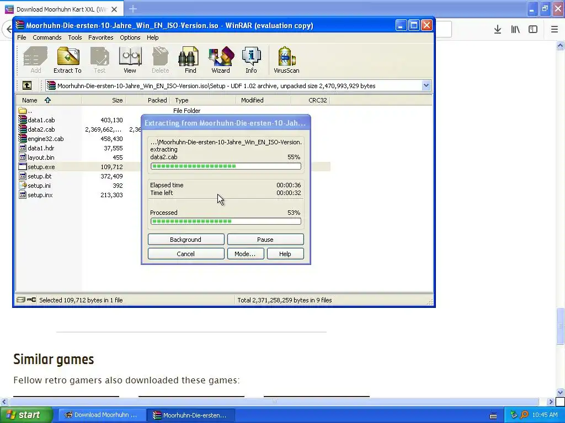Select the layout.bin file icon
The image size is (565, 423).
point(22,157)
